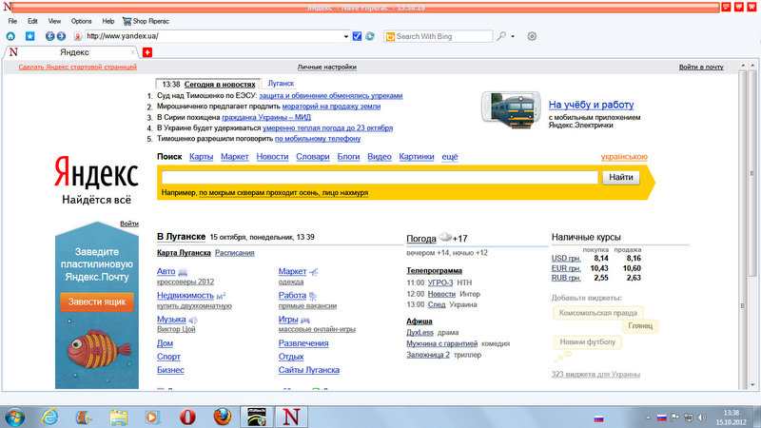761x428 pixels.
Task: Open the Options menu
Action: click(81, 21)
